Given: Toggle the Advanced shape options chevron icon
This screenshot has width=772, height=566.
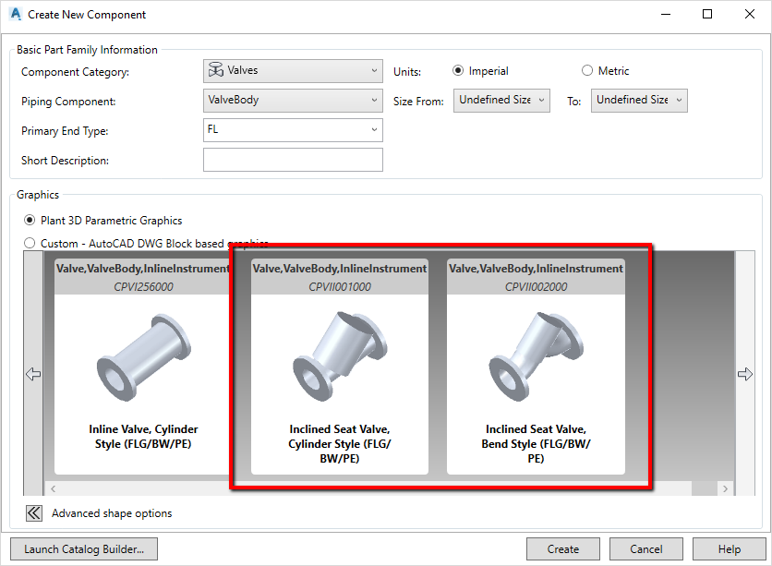Looking at the screenshot, I should pos(34,513).
